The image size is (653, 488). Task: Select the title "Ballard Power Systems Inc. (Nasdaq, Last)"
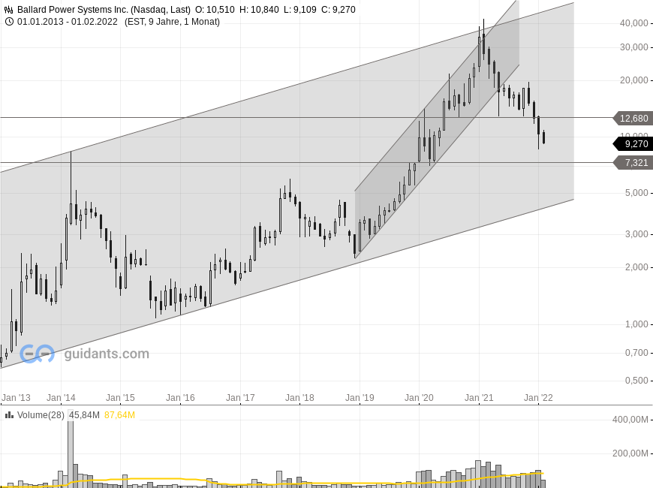coord(104,10)
